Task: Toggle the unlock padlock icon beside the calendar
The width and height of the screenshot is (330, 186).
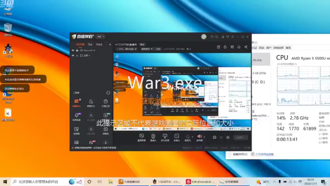Action: (225, 47)
